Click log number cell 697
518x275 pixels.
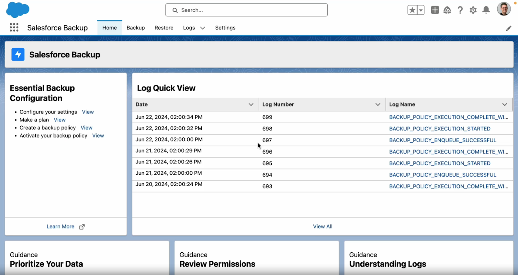[267, 140]
